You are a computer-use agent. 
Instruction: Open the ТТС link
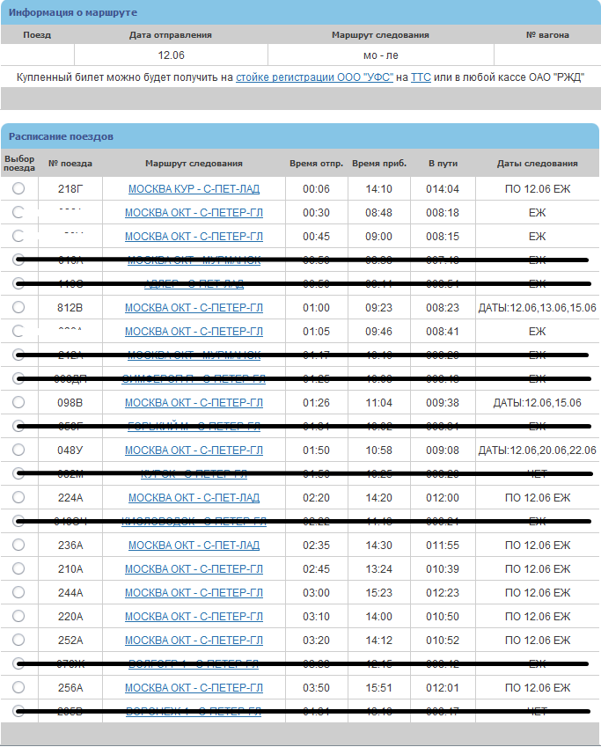pos(421,77)
